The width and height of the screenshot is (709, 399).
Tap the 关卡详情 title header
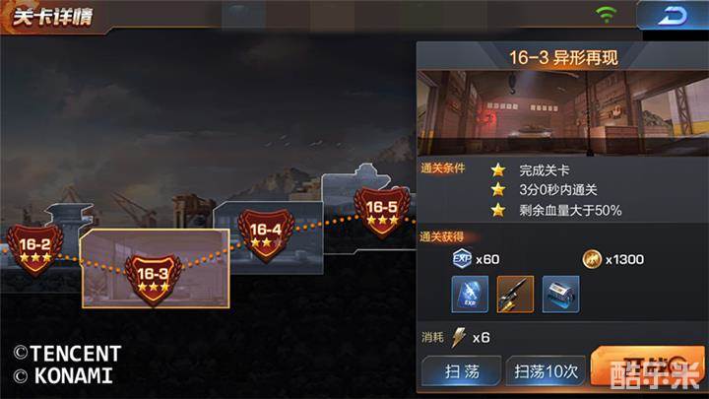click(52, 17)
